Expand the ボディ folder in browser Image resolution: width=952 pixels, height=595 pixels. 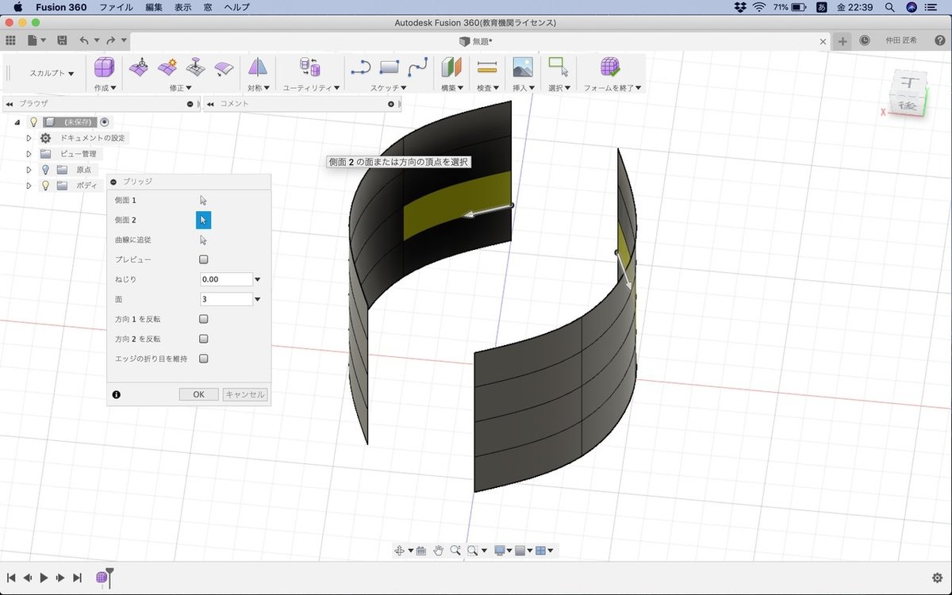29,186
